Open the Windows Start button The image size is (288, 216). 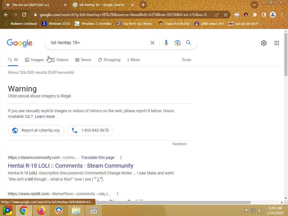click(x=7, y=210)
